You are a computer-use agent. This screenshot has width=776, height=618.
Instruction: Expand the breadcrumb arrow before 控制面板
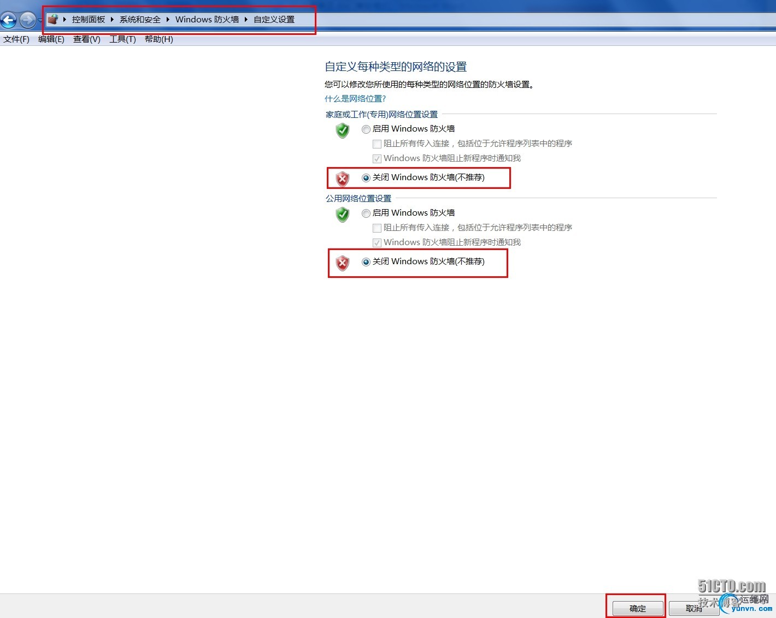(x=64, y=20)
